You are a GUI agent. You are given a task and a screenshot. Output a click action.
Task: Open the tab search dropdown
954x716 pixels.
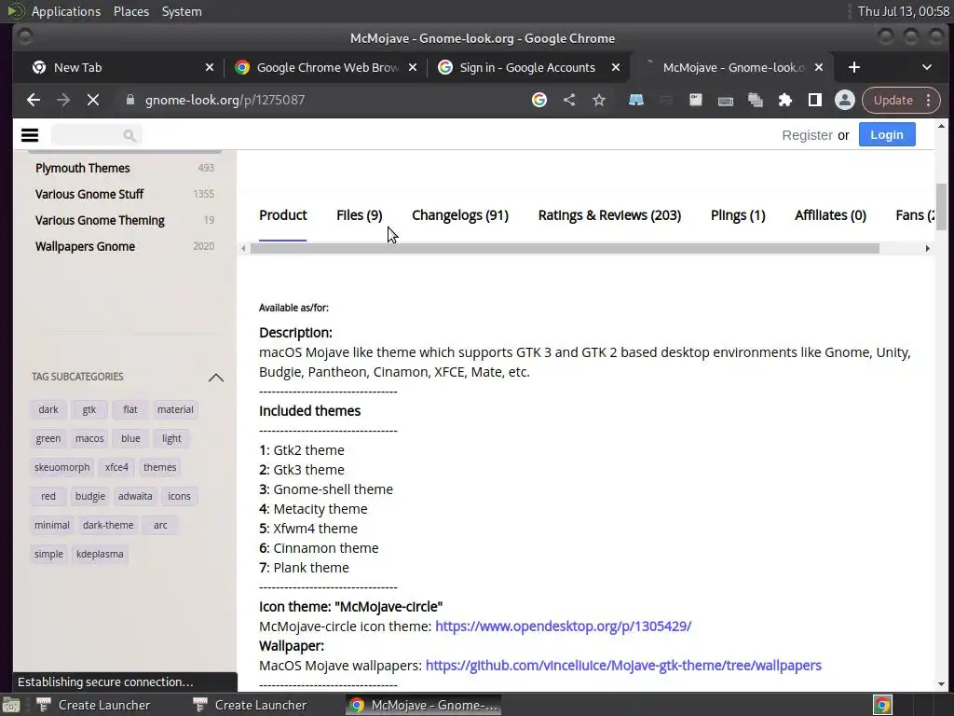[x=927, y=67]
